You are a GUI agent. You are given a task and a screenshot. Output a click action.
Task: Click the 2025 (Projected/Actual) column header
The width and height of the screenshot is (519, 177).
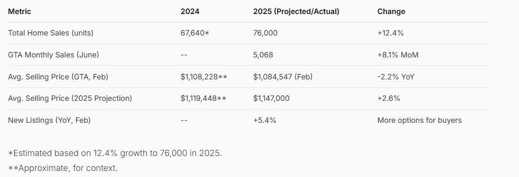pyautogui.click(x=296, y=11)
